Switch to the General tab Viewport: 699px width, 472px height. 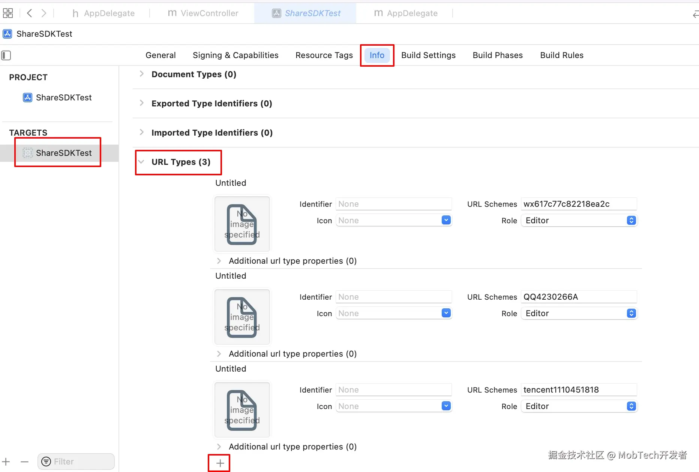pyautogui.click(x=160, y=55)
